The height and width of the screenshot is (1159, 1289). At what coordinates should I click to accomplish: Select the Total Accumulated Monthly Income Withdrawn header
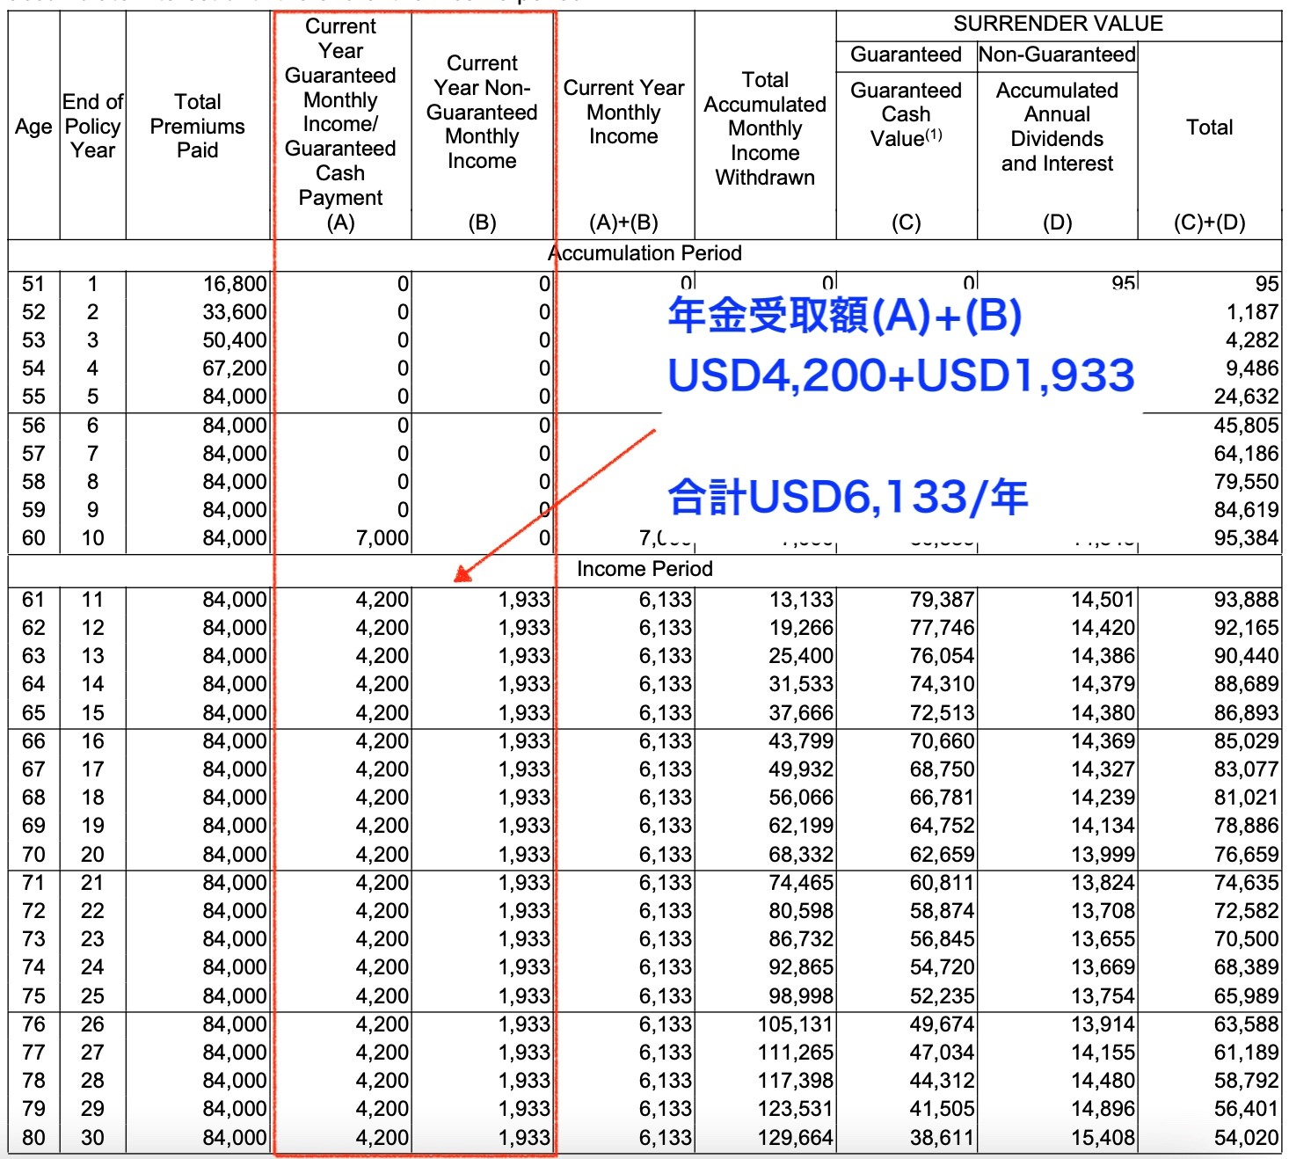coord(765,129)
